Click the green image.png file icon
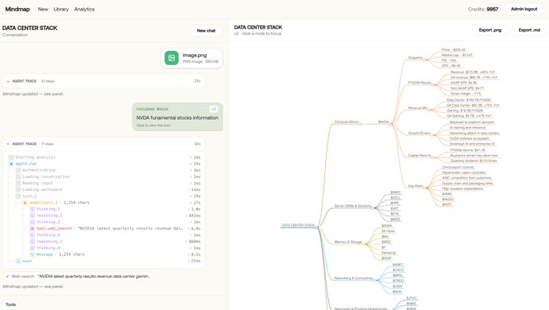 coord(171,57)
